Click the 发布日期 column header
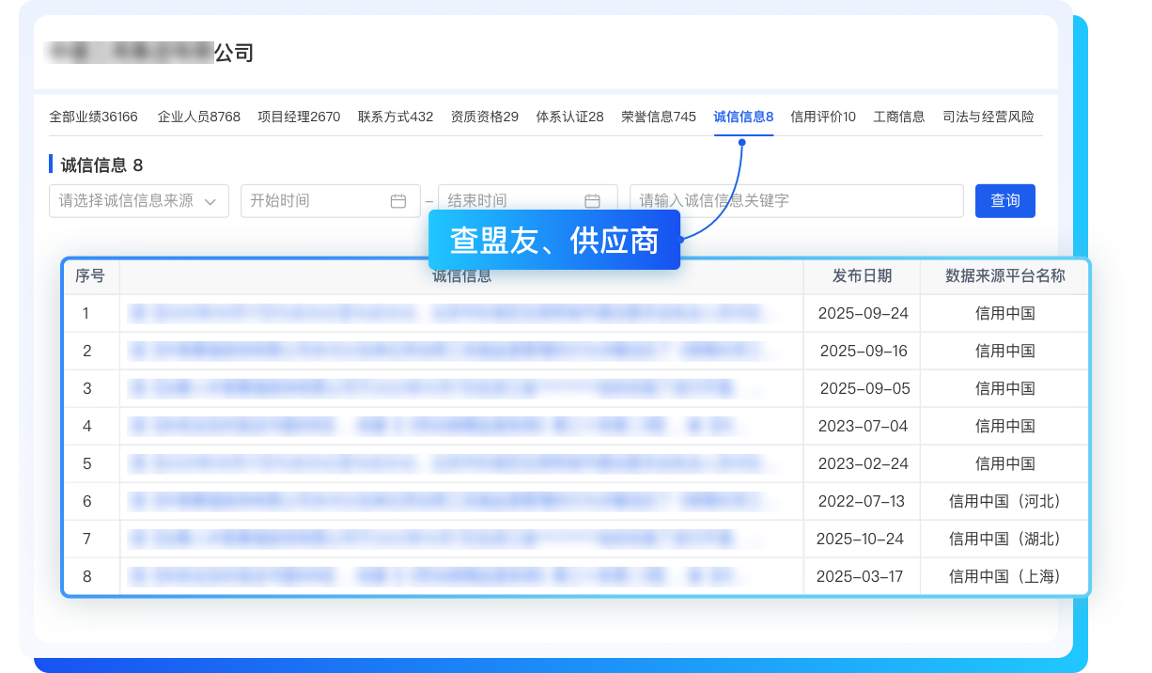Screen dimensions: 1152x673 coord(862,276)
